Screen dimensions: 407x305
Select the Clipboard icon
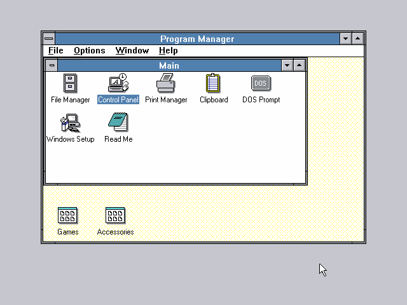click(213, 83)
